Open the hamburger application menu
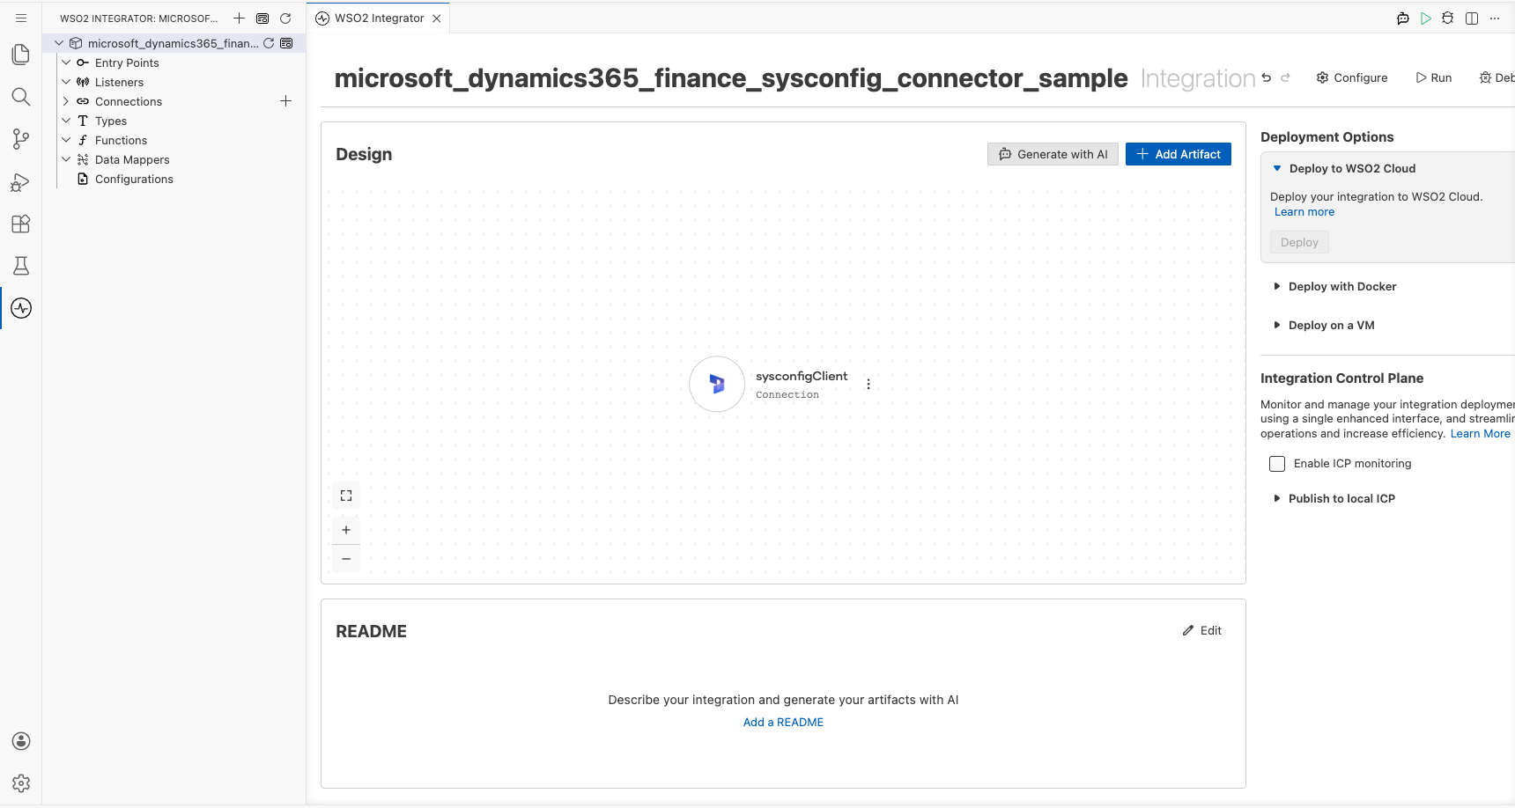Image resolution: width=1515 pixels, height=808 pixels. pyautogui.click(x=21, y=18)
